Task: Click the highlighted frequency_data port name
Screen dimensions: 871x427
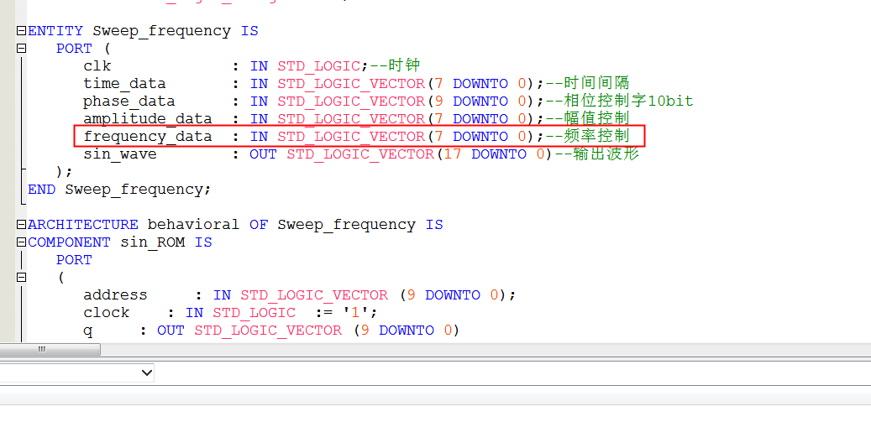Action: 147,136
